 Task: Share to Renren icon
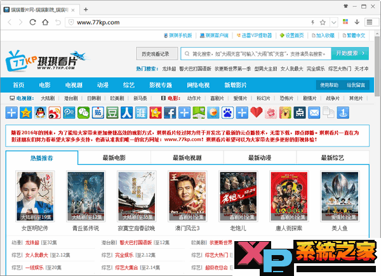point(127,113)
